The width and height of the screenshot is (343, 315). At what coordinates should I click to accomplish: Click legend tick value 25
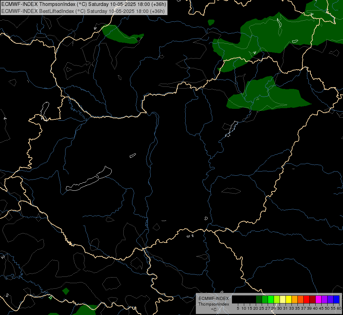262,308
